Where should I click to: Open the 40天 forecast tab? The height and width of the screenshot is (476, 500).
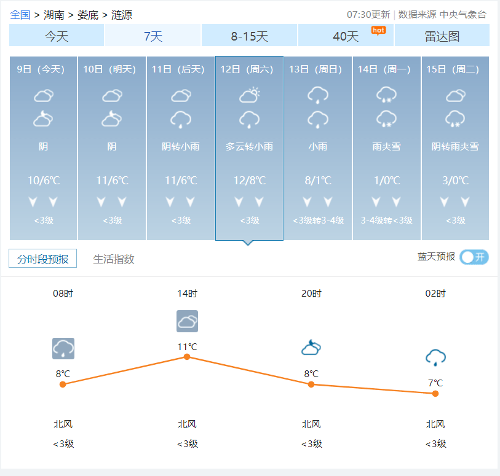(345, 36)
